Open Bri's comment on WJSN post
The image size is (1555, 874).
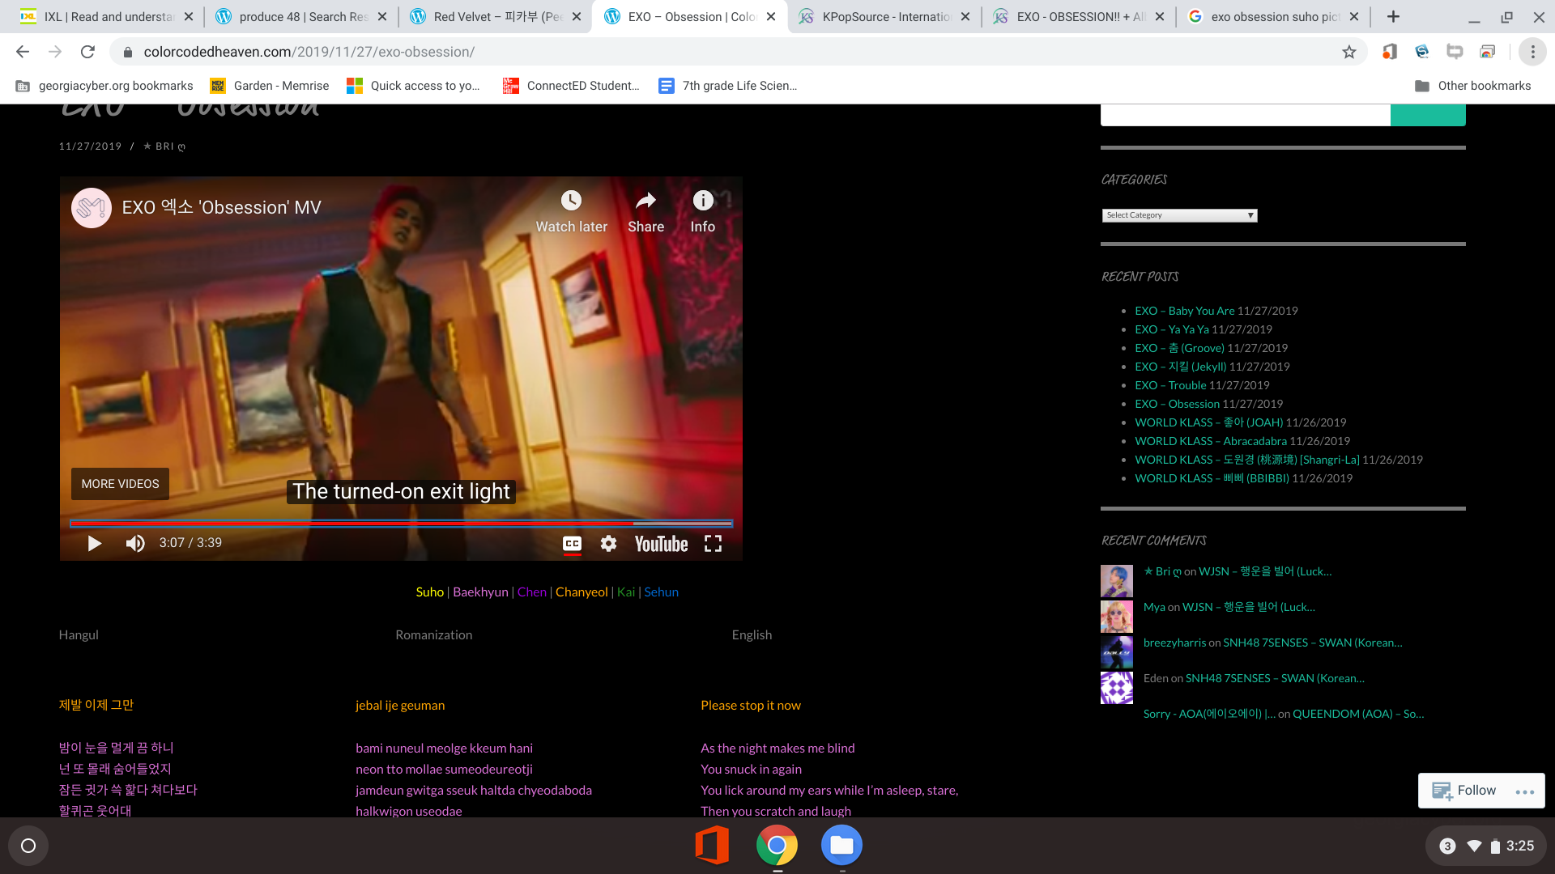tap(1265, 571)
